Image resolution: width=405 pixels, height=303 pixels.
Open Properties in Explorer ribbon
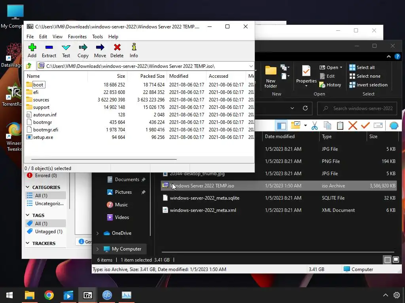(x=307, y=76)
